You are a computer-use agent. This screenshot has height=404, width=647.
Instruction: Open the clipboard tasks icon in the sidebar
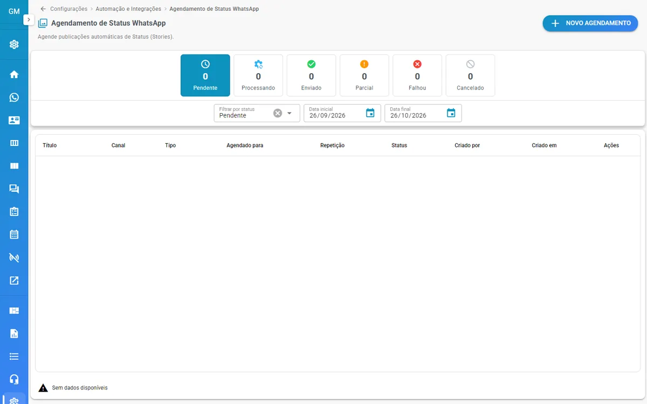(14, 212)
